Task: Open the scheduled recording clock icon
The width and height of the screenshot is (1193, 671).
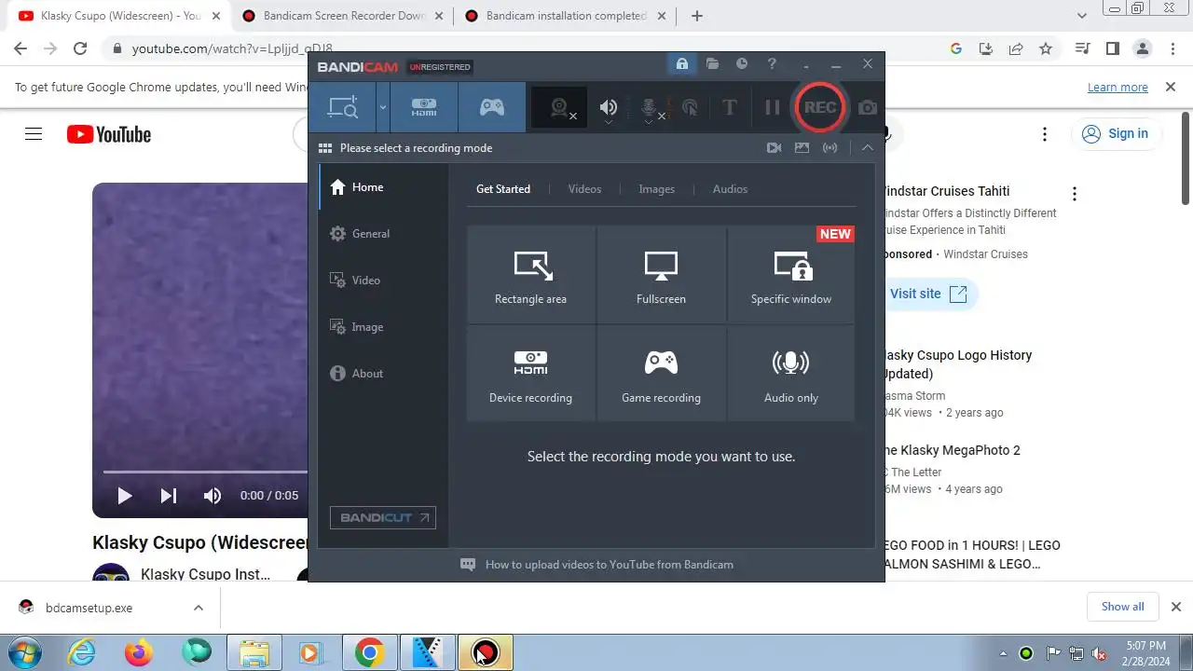Action: (742, 64)
